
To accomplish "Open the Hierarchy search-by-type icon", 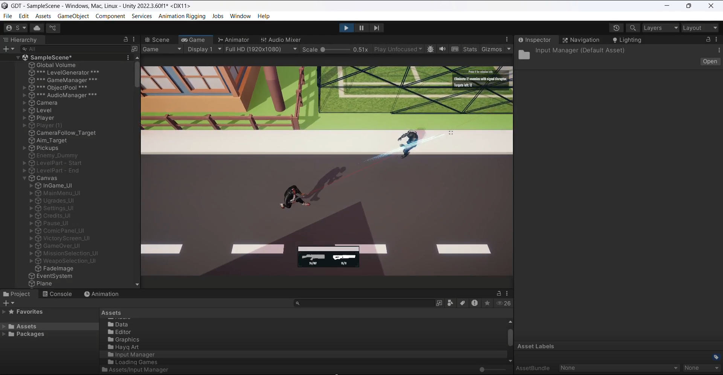I will click(134, 49).
